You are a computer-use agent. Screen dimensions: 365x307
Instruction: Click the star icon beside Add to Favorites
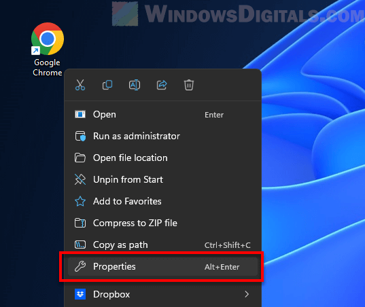point(80,201)
